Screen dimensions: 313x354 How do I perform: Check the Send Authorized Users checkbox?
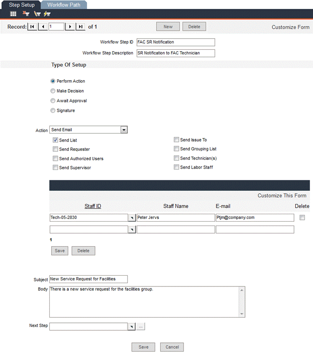coord(55,158)
